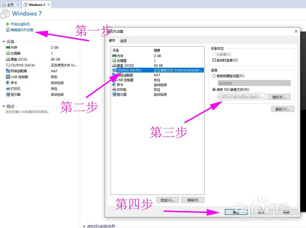Click the edit virtual machine settings icon

pyautogui.click(x=8, y=30)
